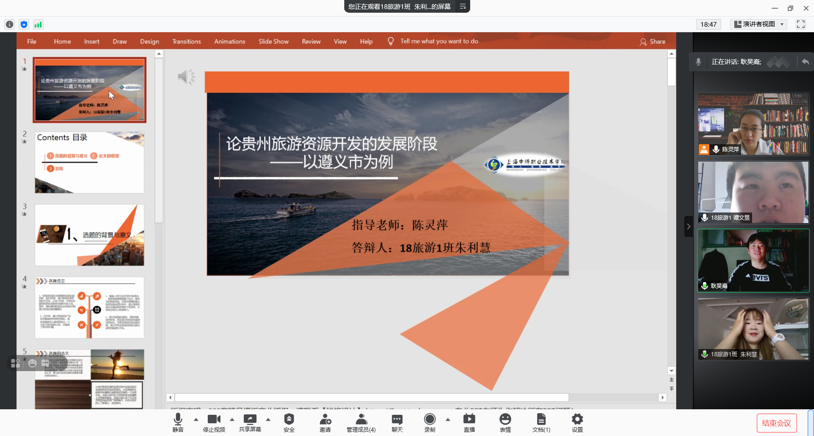Viewport: 814px width, 436px height.
Task: Open the Transitions ribbon tab
Action: [187, 42]
